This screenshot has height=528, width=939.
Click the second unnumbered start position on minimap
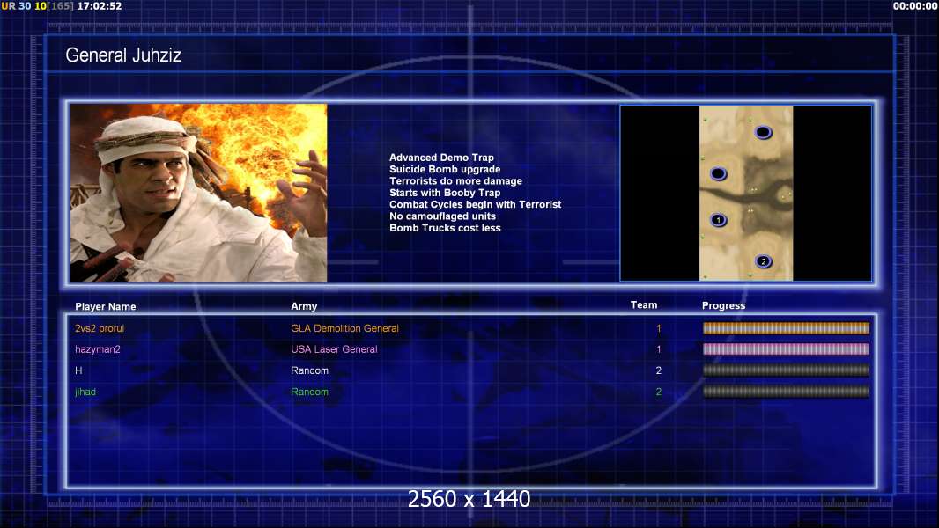[x=718, y=174]
